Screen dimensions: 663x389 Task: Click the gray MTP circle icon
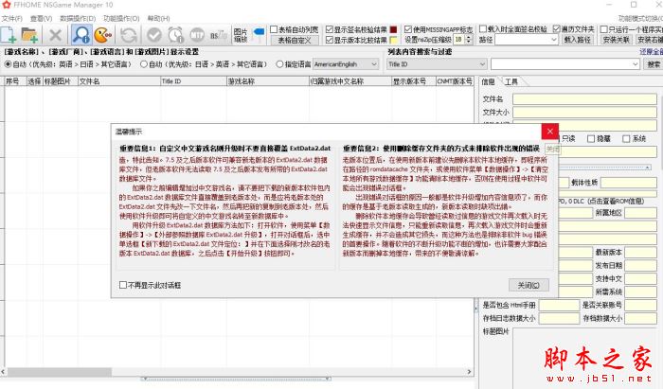pos(197,35)
